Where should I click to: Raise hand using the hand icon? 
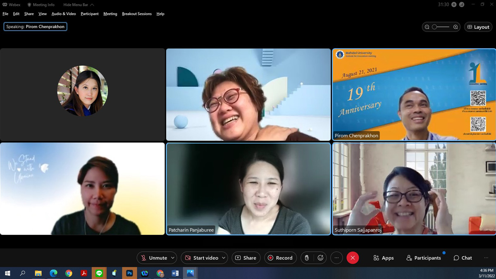[307, 258]
